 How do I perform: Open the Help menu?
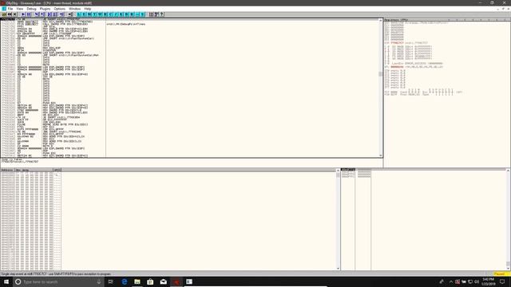click(88, 9)
